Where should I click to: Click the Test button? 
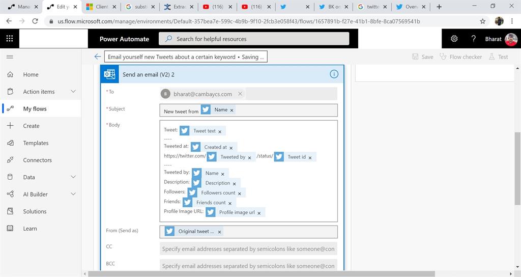click(498, 57)
